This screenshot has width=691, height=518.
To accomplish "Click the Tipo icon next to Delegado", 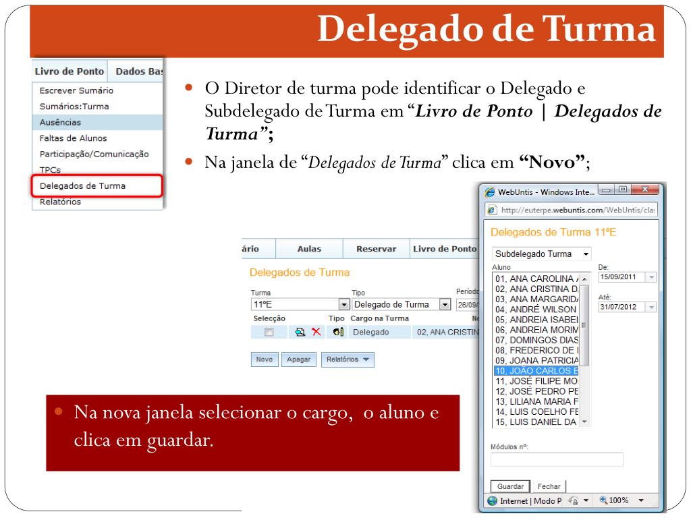I will pos(338,332).
